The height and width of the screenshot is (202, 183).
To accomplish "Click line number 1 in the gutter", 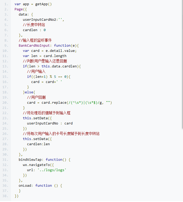I will [6, 4].
